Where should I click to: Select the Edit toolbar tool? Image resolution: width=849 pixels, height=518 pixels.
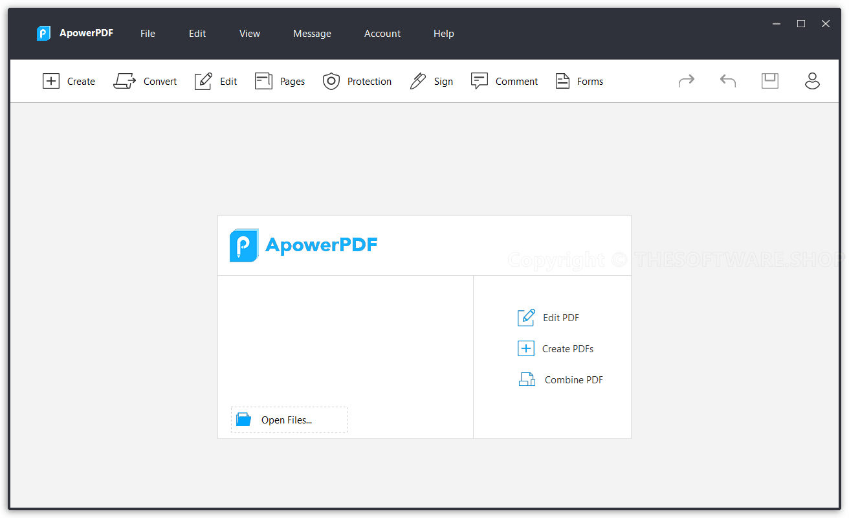[x=216, y=82]
